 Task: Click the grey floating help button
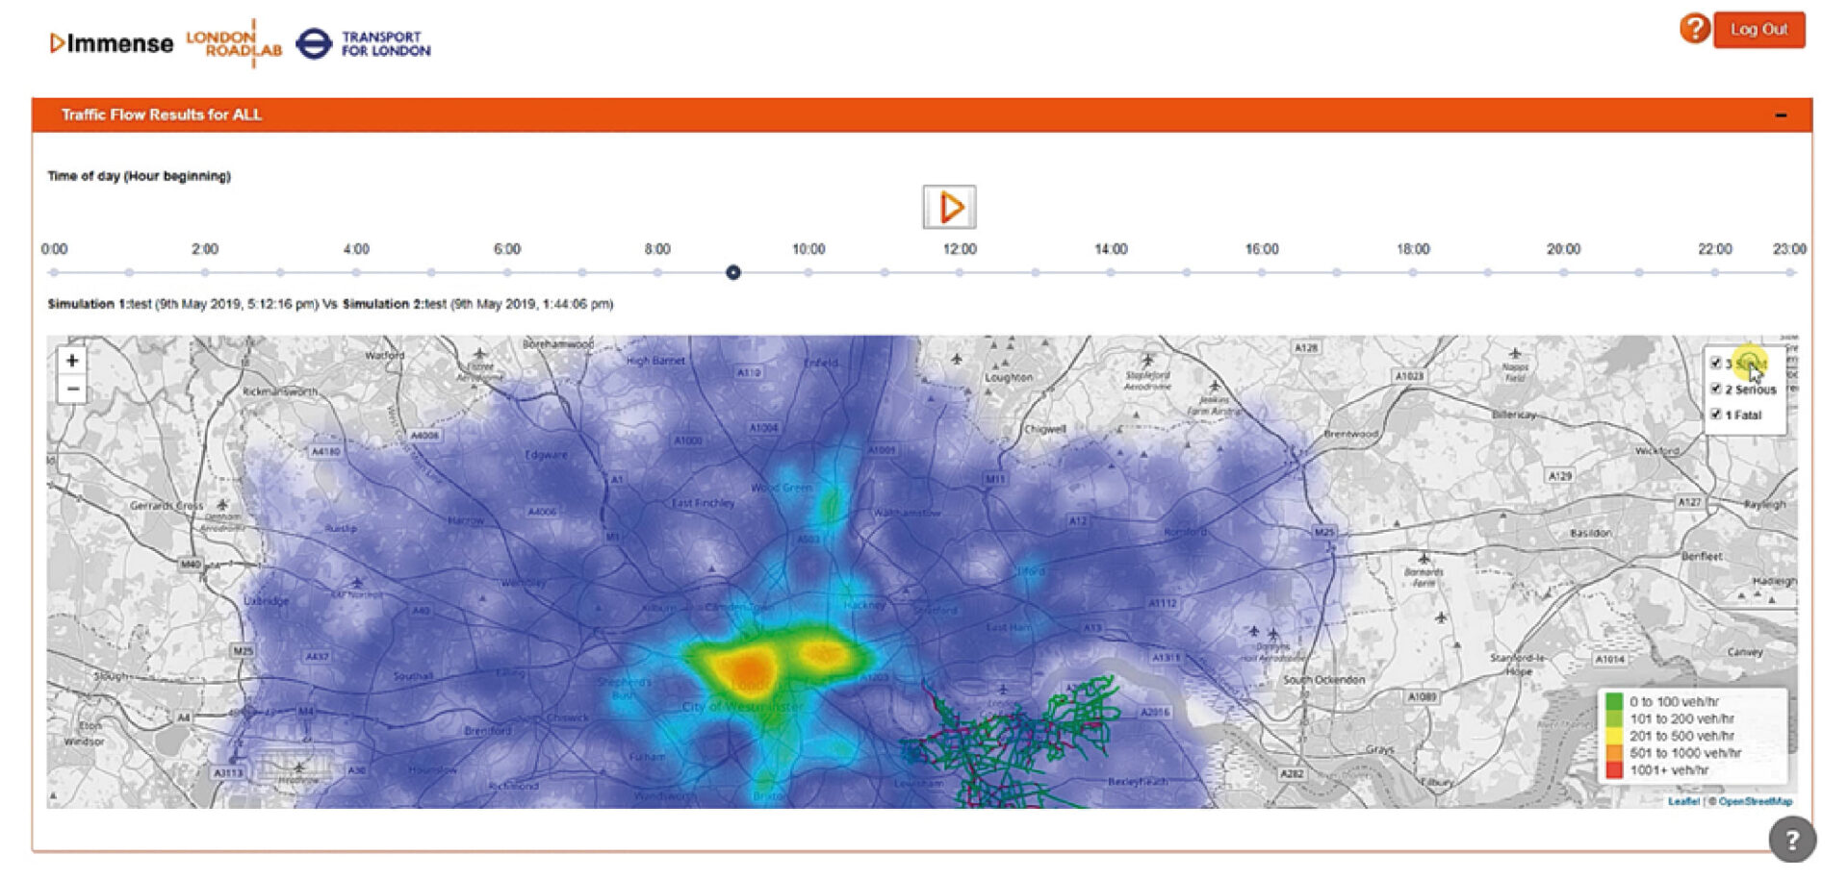click(1791, 840)
